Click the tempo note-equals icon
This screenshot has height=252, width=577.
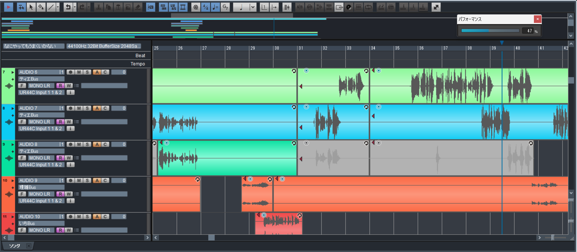[215, 7]
